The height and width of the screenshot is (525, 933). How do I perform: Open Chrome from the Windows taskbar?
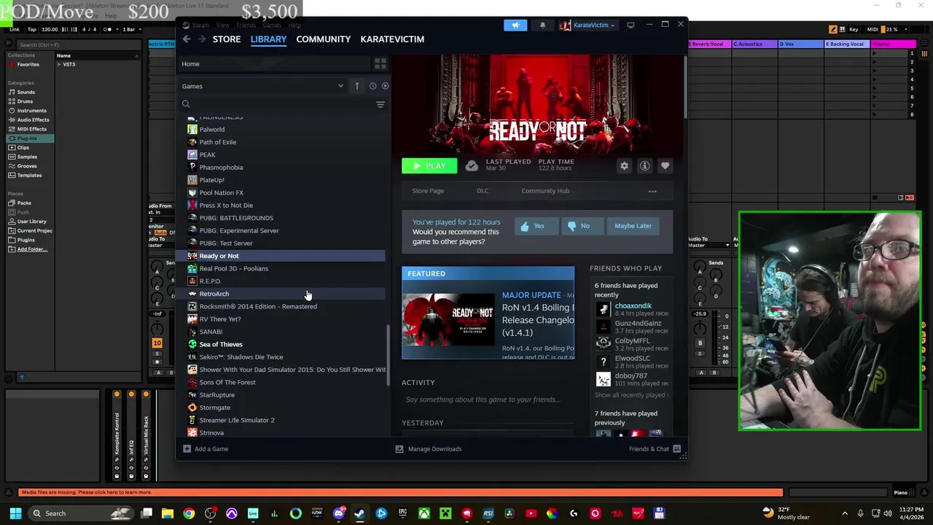pos(189,513)
